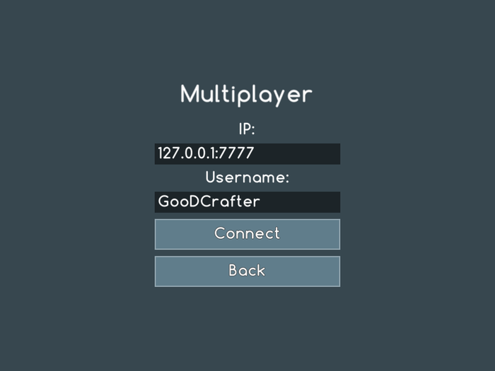Screen dimensions: 495x371
Task: Click the "Username:" label
Action: pos(248,177)
